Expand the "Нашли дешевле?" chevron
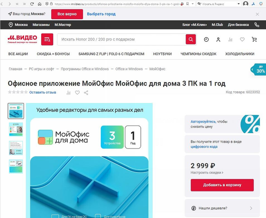 (x=251, y=208)
